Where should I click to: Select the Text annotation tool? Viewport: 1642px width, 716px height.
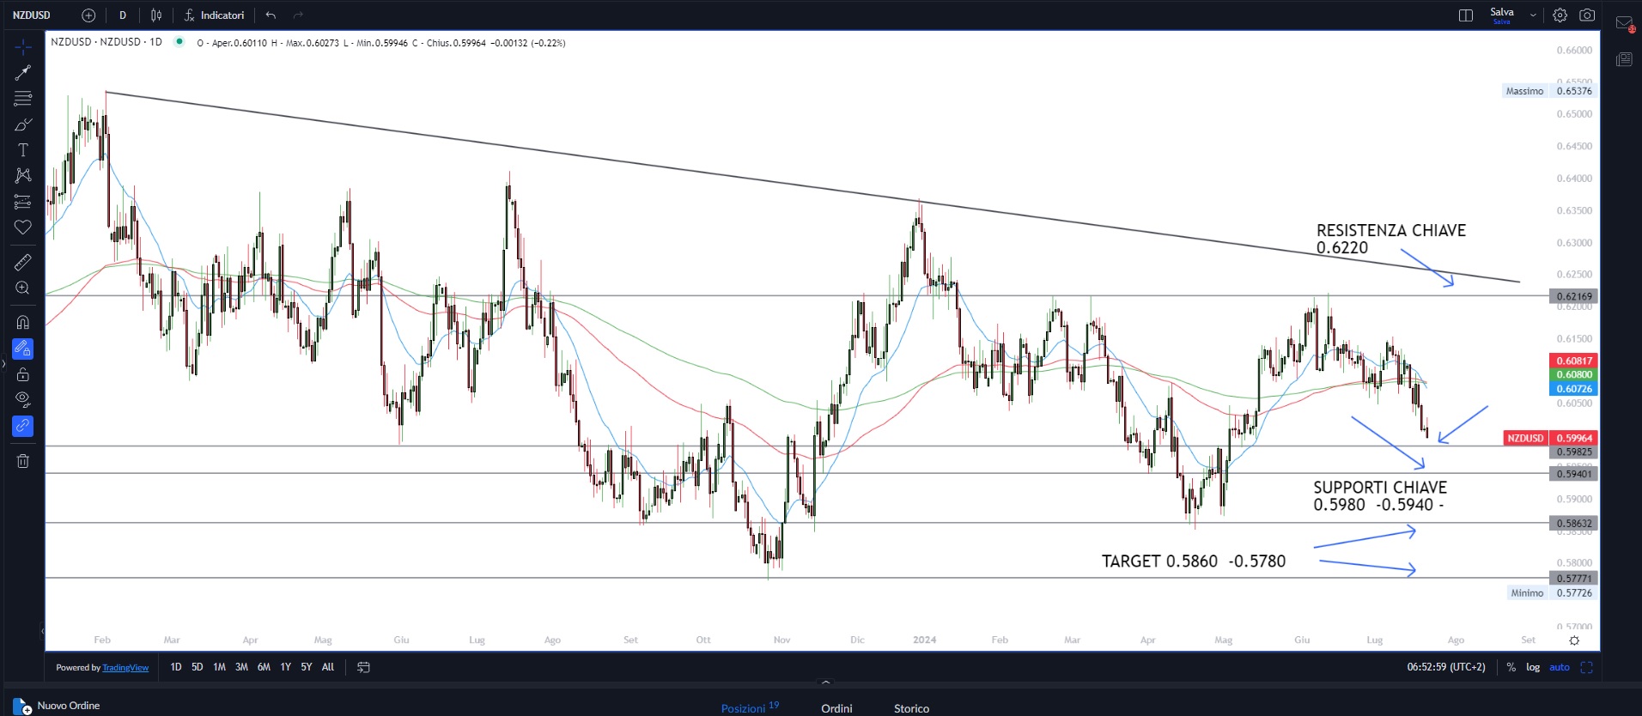click(x=23, y=150)
